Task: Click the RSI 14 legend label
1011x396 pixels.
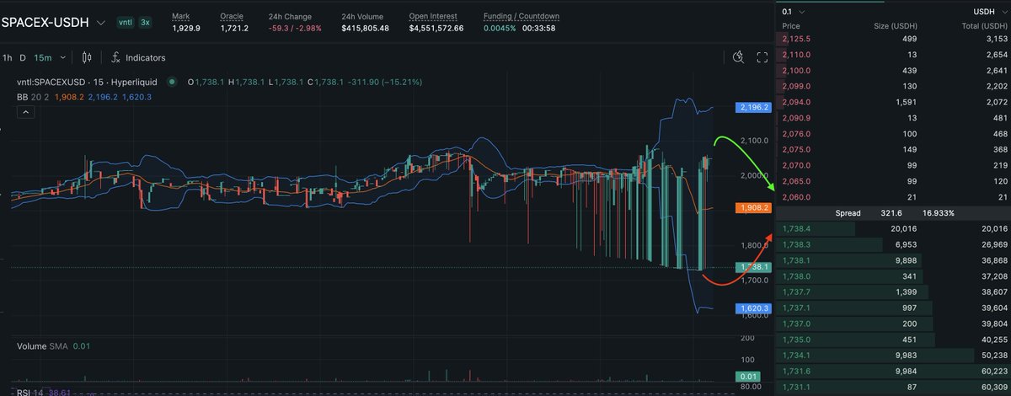Action: 28,393
